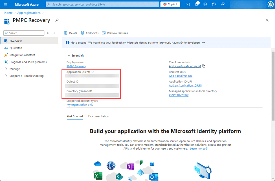Click Add a Redirect URI link

pos(181,76)
